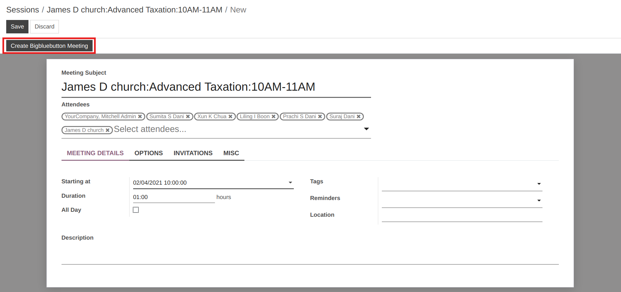Open James D church session breadcrumb link
The image size is (621, 292).
tap(134, 10)
